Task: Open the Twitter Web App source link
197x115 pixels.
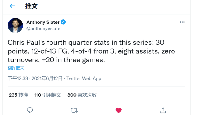Action: 84,78
